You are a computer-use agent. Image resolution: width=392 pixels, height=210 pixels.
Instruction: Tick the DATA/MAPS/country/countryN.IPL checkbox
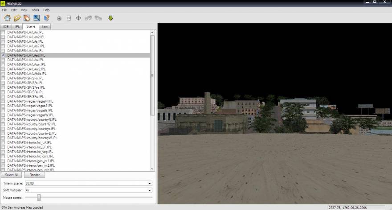(x=3, y=119)
